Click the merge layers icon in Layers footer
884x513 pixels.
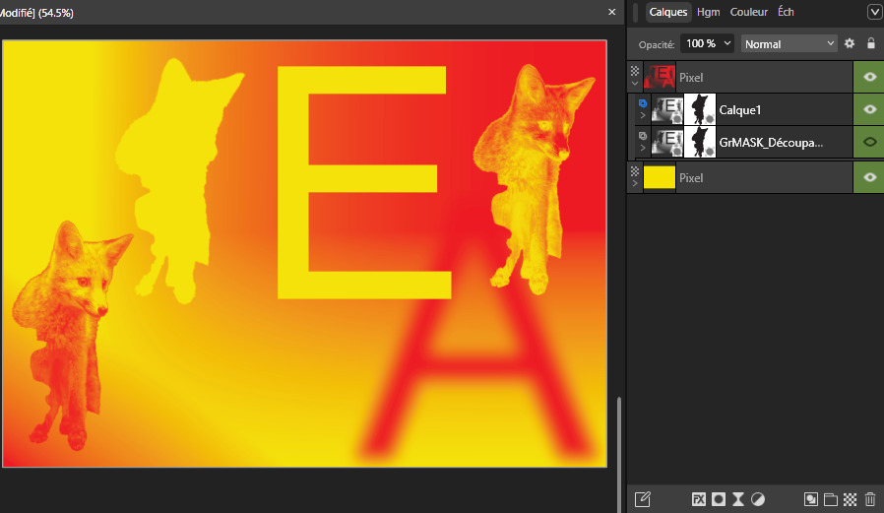coord(811,499)
